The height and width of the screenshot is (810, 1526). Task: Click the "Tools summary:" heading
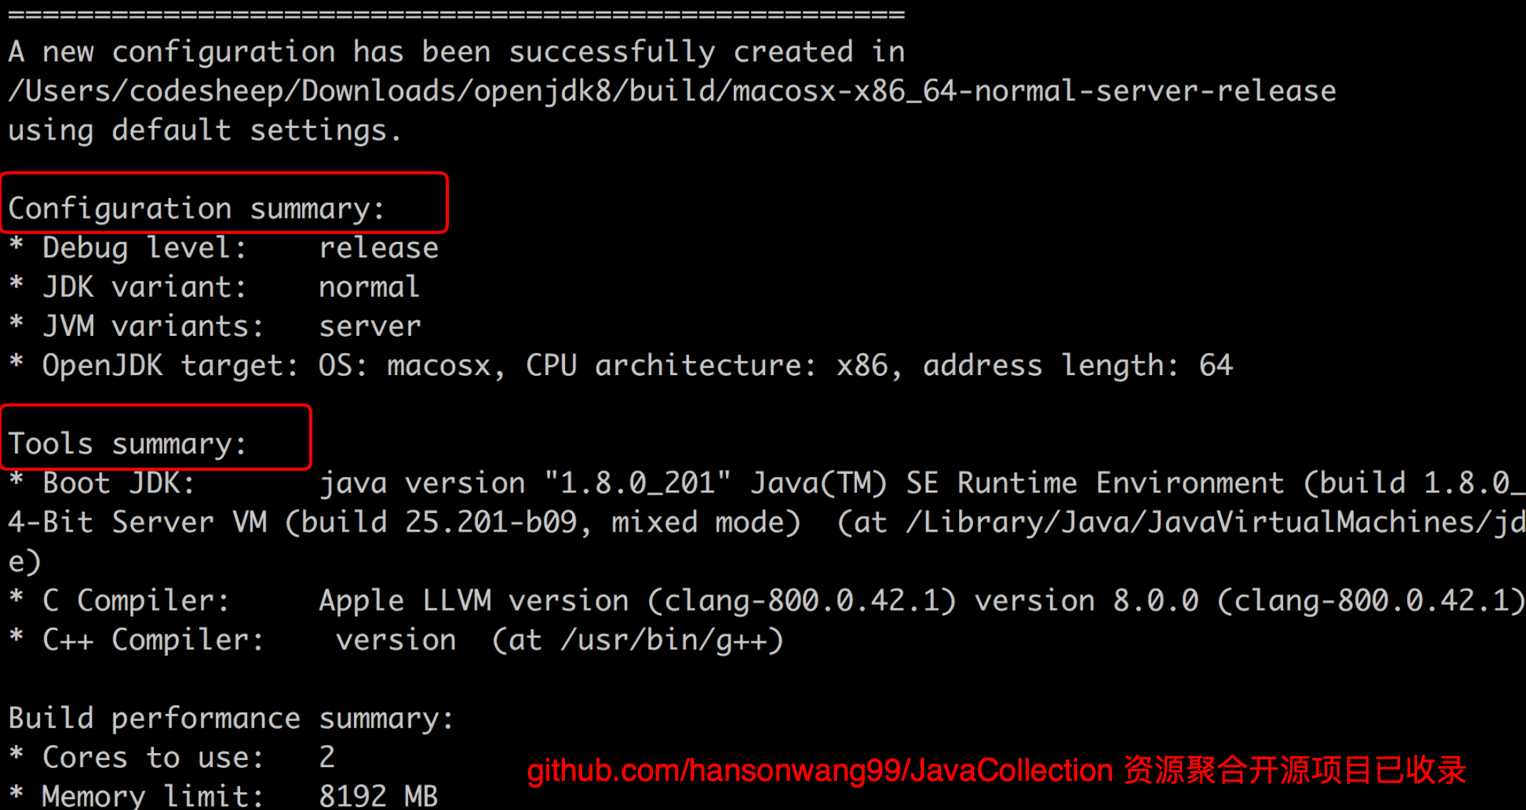point(128,443)
